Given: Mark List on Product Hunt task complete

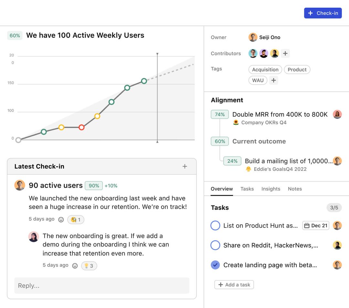Looking at the screenshot, I should coord(215,225).
